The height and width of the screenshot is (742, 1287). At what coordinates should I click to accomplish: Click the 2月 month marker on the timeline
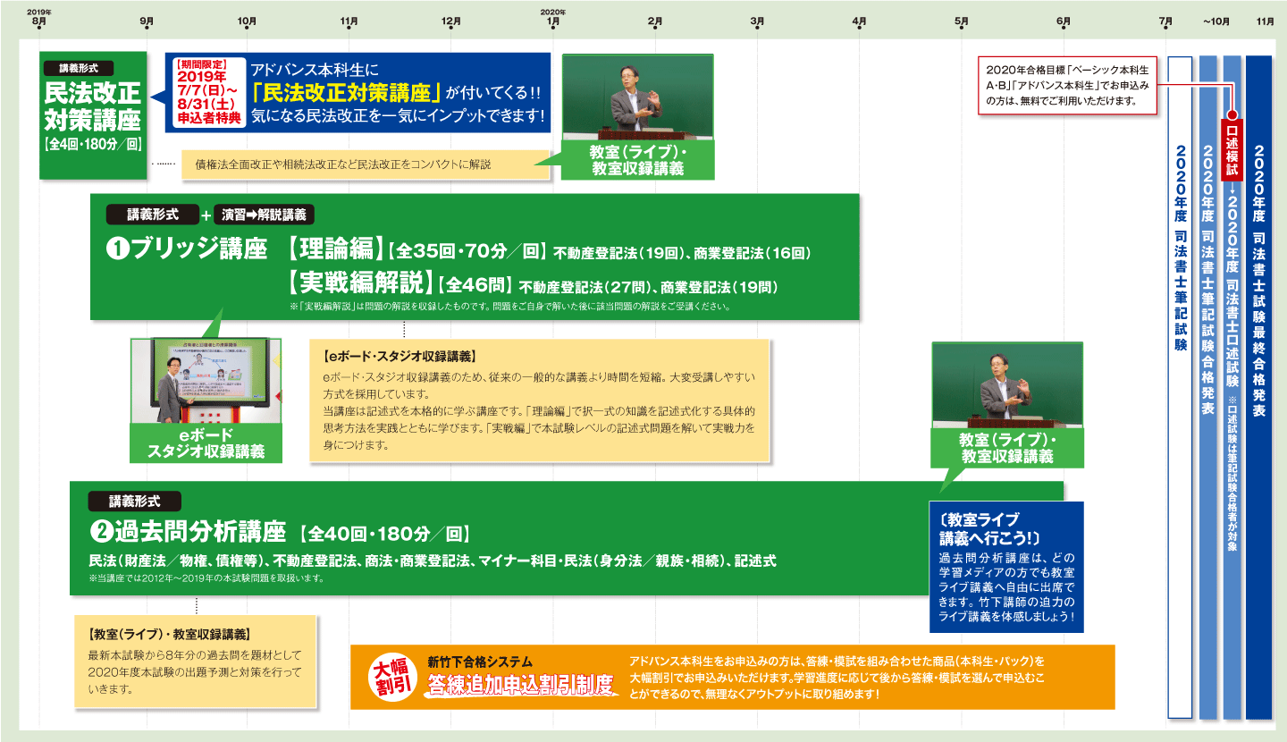654,21
